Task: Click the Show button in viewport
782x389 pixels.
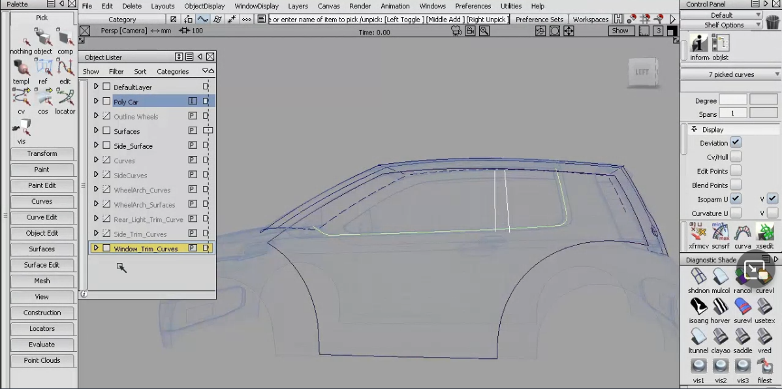Action: click(x=620, y=31)
